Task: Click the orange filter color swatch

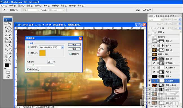Action: [43, 53]
